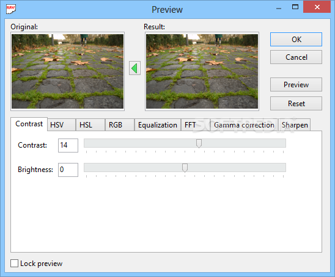Switch to Gamma correction tab
This screenshot has height=277, width=335.
click(244, 124)
